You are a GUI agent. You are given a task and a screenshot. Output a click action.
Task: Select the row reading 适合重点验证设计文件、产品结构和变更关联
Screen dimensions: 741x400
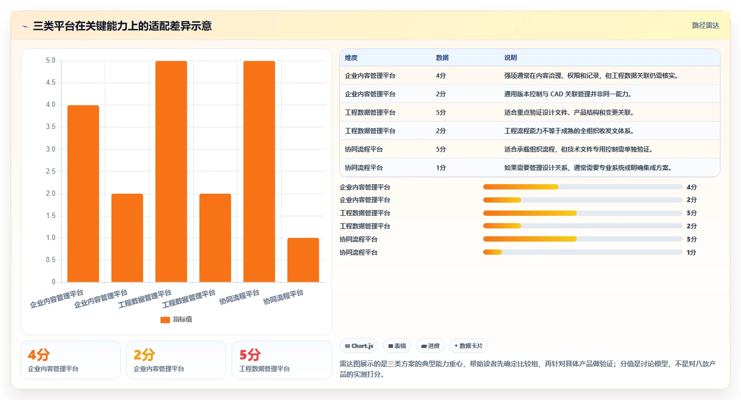click(529, 112)
